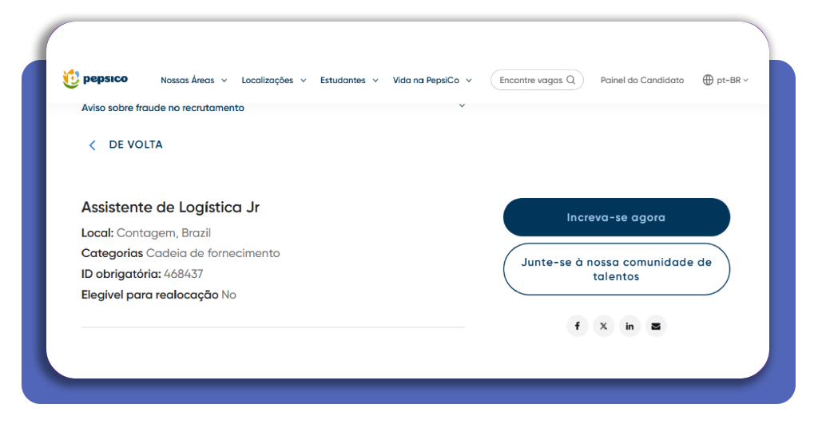Image resolution: width=818 pixels, height=428 pixels.
Task: Expand the Nossas Áreas chevron
Action: (x=224, y=81)
